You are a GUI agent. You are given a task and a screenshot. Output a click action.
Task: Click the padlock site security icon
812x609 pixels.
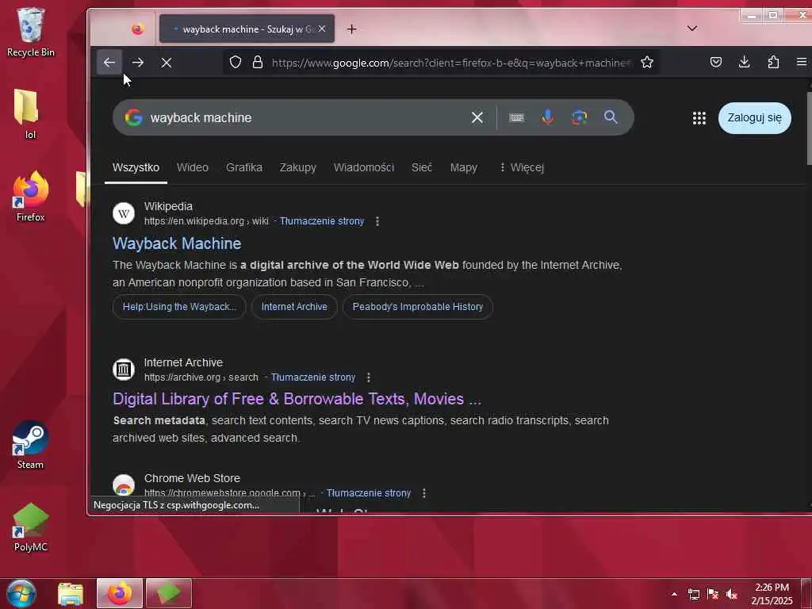[258, 63]
